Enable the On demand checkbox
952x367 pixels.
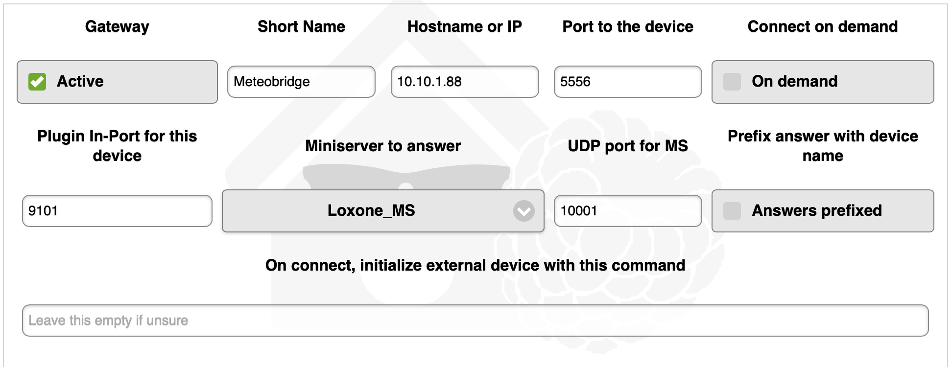[732, 82]
